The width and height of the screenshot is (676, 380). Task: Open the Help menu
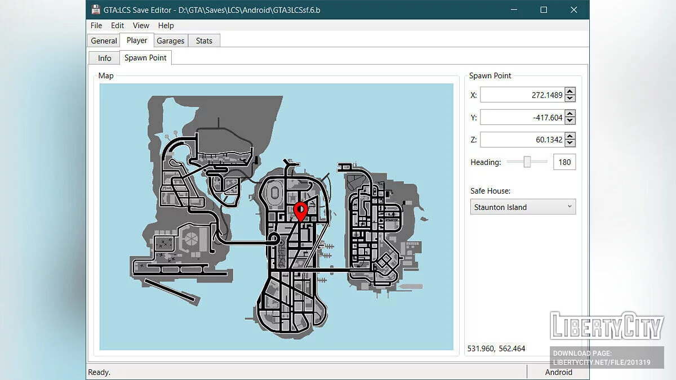pyautogui.click(x=166, y=25)
